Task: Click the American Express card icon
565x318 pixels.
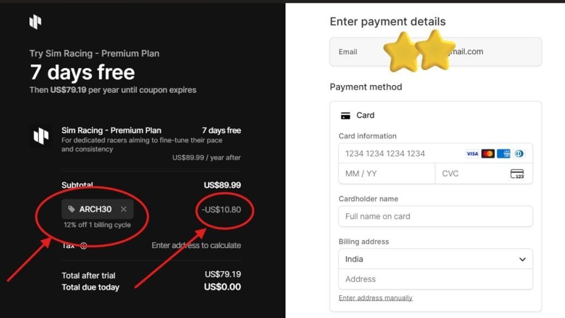Action: [504, 153]
